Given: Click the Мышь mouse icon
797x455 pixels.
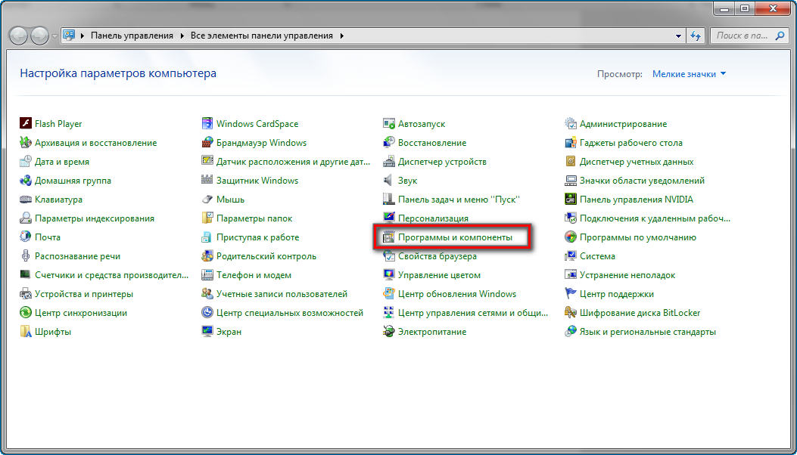Looking at the screenshot, I should pyautogui.click(x=207, y=200).
